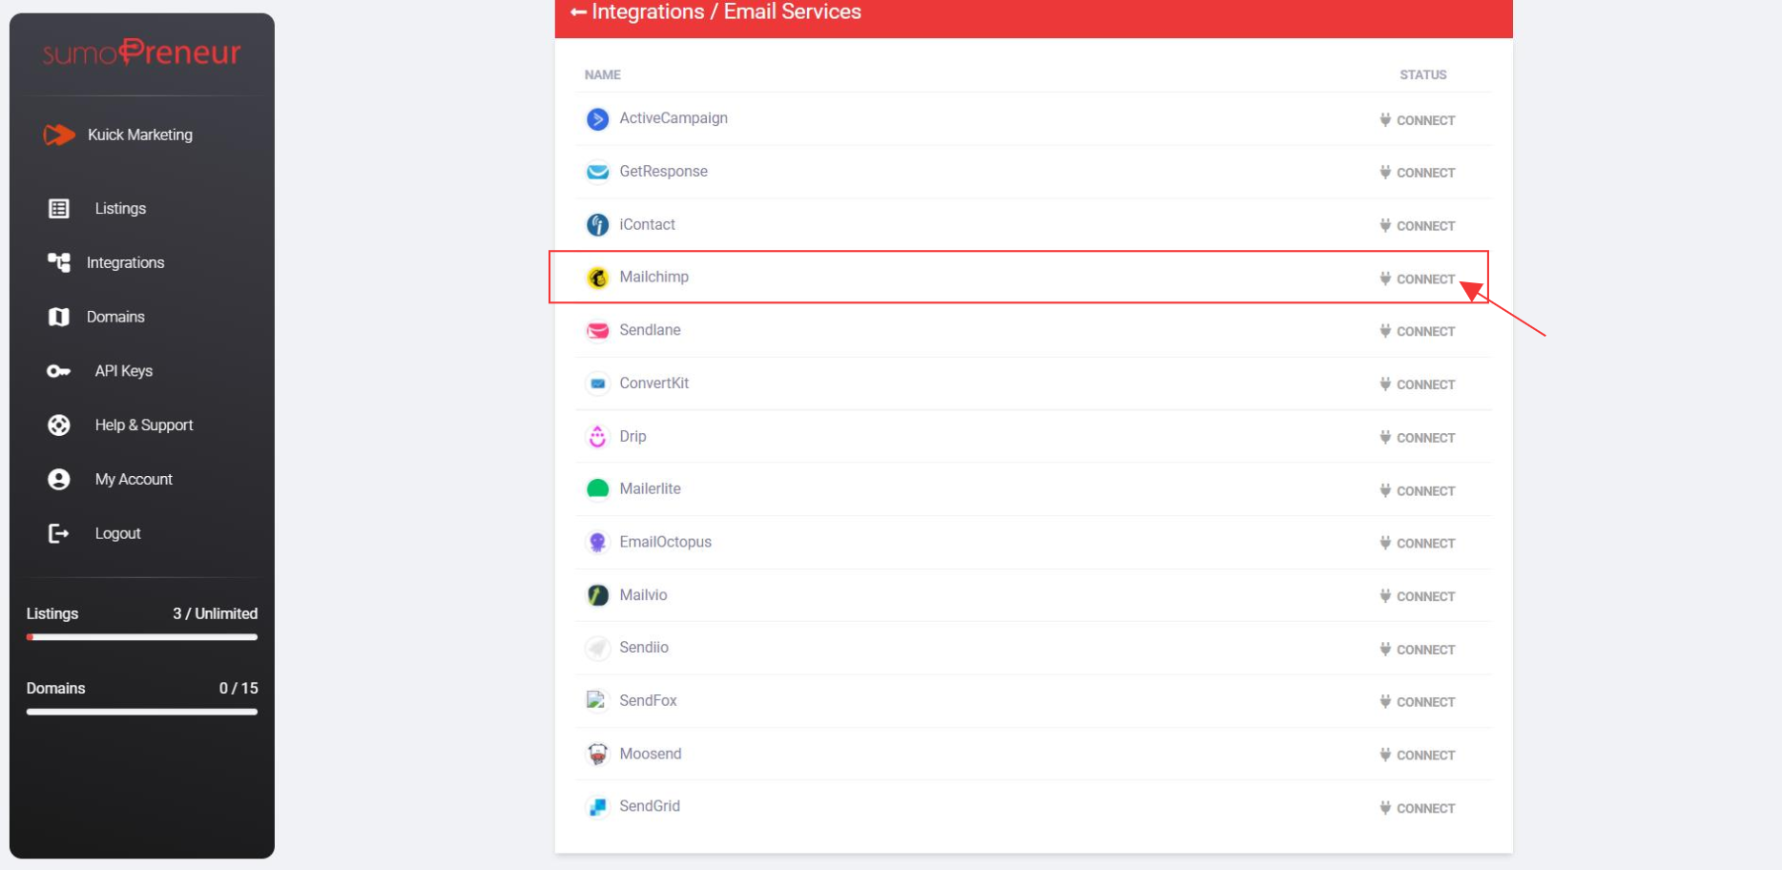Click the Mailvio logo icon
This screenshot has width=1782, height=870.
tap(598, 595)
